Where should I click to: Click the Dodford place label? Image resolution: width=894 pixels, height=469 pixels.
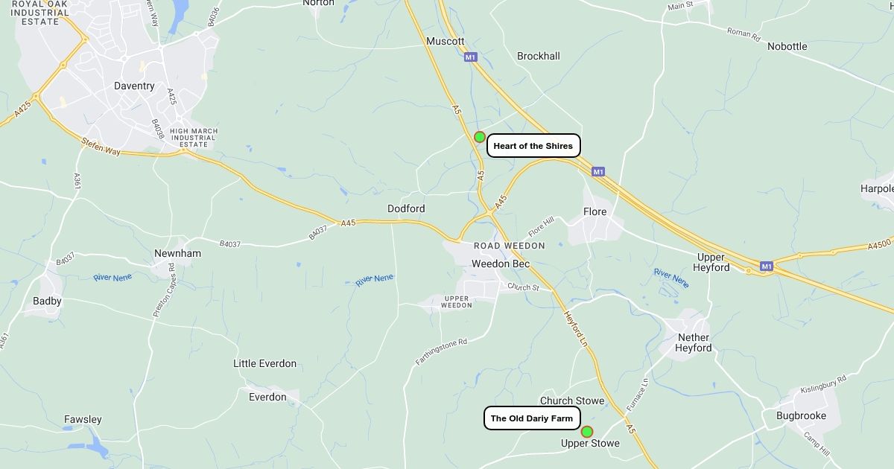406,209
